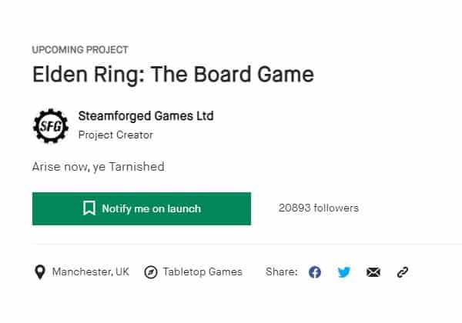Click the Elden Ring: The Board Game title

point(173,74)
